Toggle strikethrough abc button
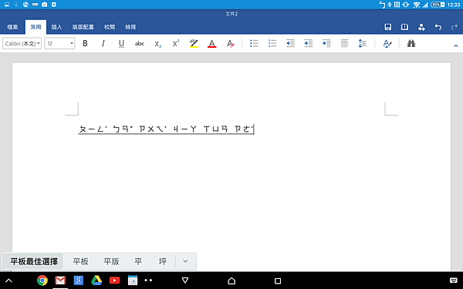Screen dimensions: 463x289 [140, 44]
